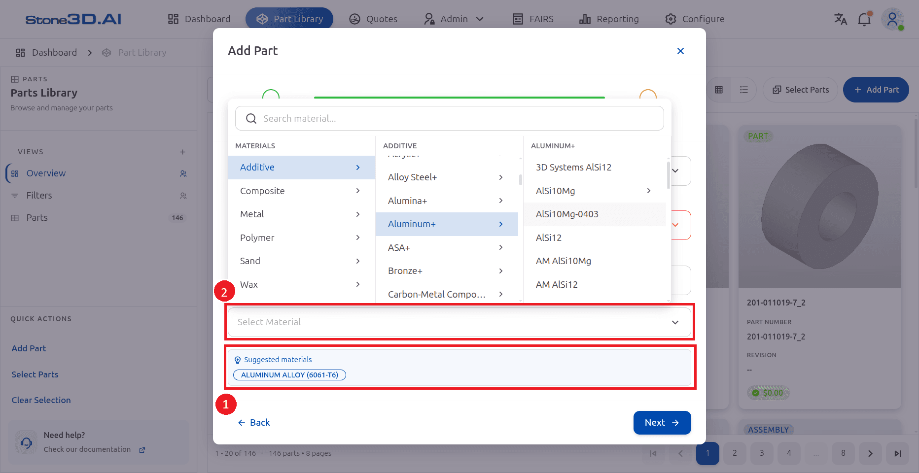The width and height of the screenshot is (919, 473).
Task: Select 3D Systems AlSi12 material
Action: point(595,168)
